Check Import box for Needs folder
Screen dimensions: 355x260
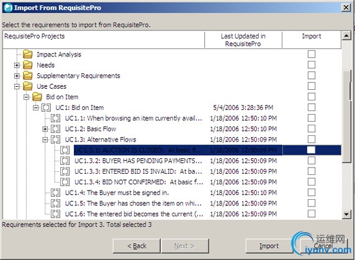(x=312, y=65)
